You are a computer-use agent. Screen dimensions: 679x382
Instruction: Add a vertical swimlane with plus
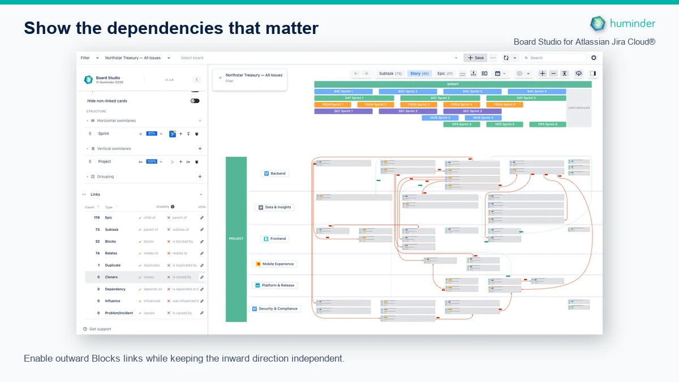point(200,149)
